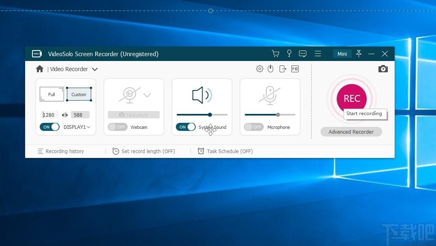Screen dimensions: 436x246
Task: Expand the Video Recorder mode dropdown
Action: click(95, 69)
